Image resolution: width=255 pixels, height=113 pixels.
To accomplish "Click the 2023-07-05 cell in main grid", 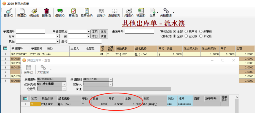I will click(x=38, y=54).
